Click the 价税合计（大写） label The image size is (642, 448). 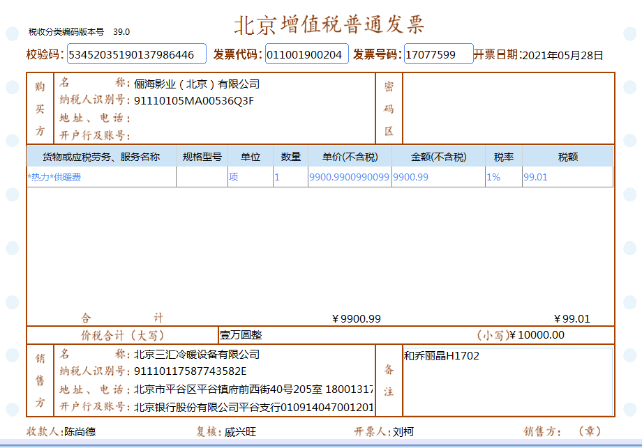tap(122, 336)
